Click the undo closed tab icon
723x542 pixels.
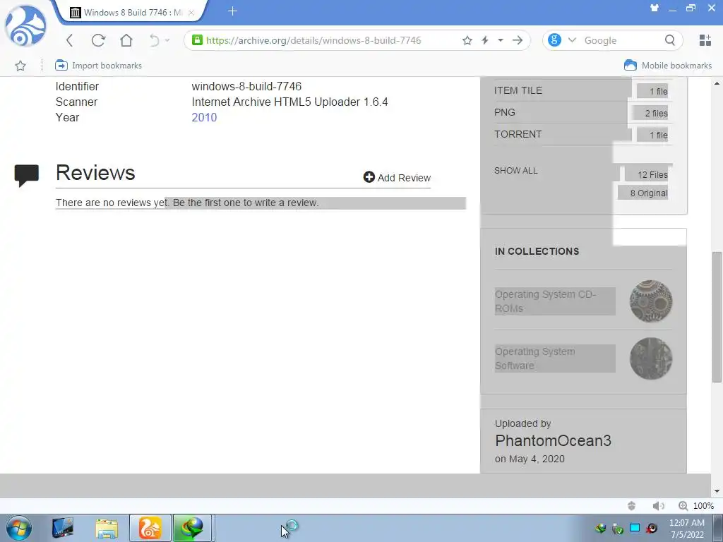click(x=154, y=40)
